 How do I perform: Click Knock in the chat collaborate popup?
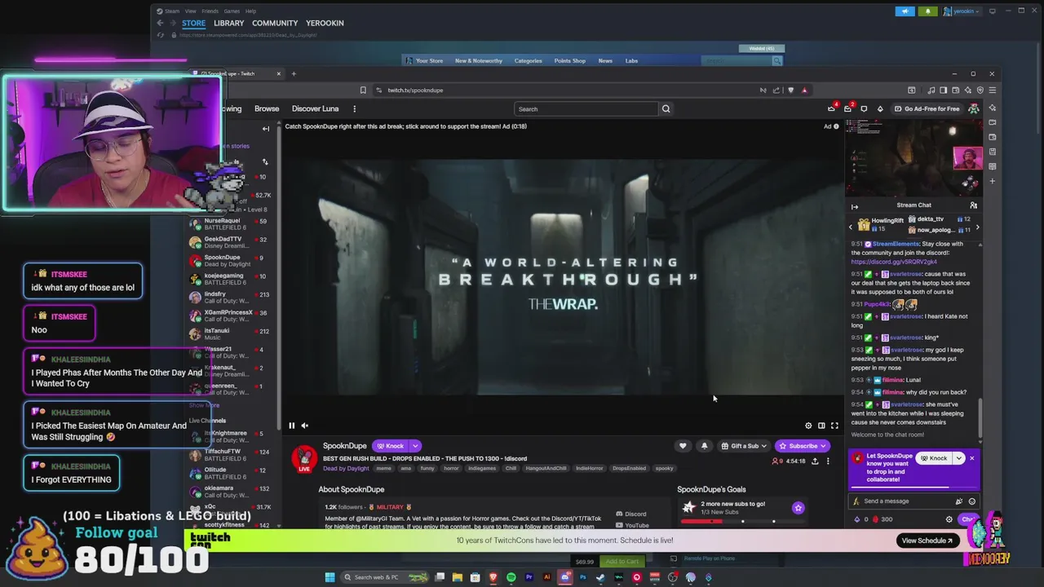pos(933,458)
